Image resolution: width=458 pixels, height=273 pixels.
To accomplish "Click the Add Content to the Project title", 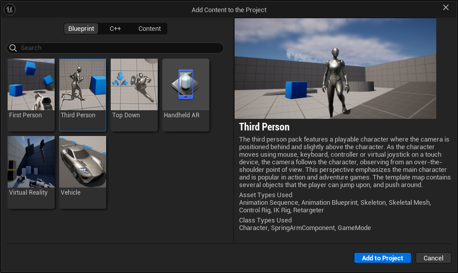I will click(x=229, y=10).
